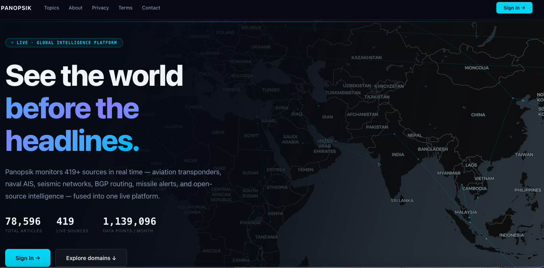Click the INDIA label on map
Screen dimensions: 544x268
click(398, 155)
